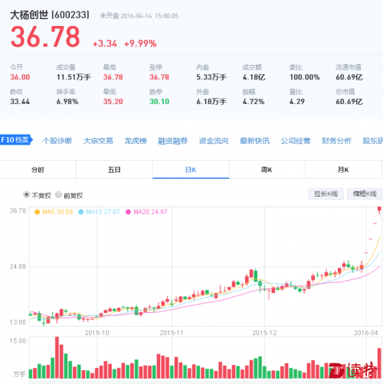Select 前复权 radio button

pos(58,195)
